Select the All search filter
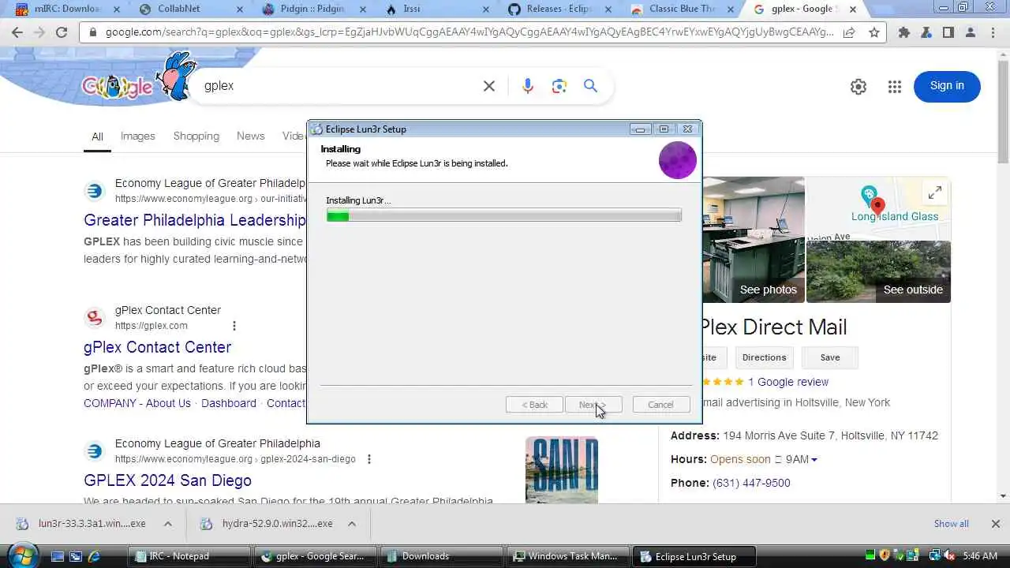The image size is (1010, 568). (x=97, y=136)
